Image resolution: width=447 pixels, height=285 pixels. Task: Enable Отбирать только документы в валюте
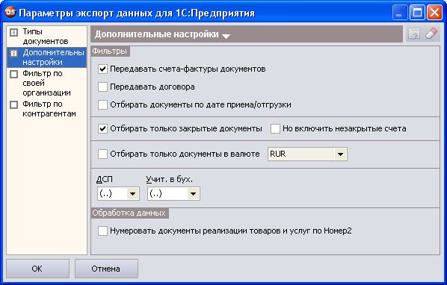(102, 154)
